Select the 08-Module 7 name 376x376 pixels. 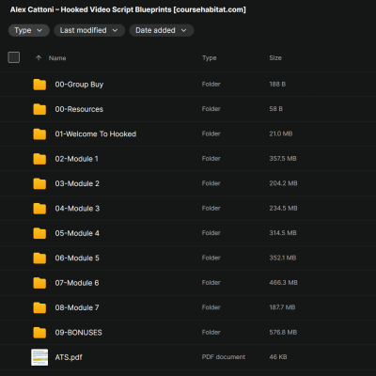click(x=77, y=307)
